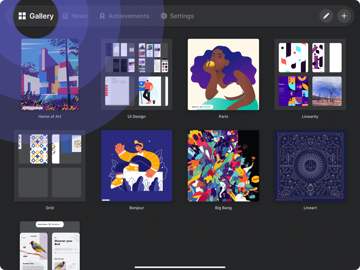The image size is (360, 270).
Task: Open the bird app design thumbnail
Action: (x=50, y=245)
